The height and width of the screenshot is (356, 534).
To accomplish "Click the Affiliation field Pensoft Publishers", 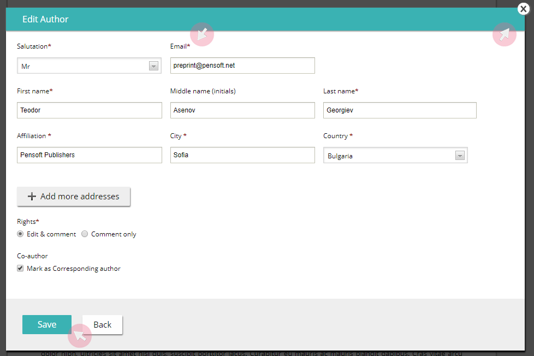I will click(89, 155).
